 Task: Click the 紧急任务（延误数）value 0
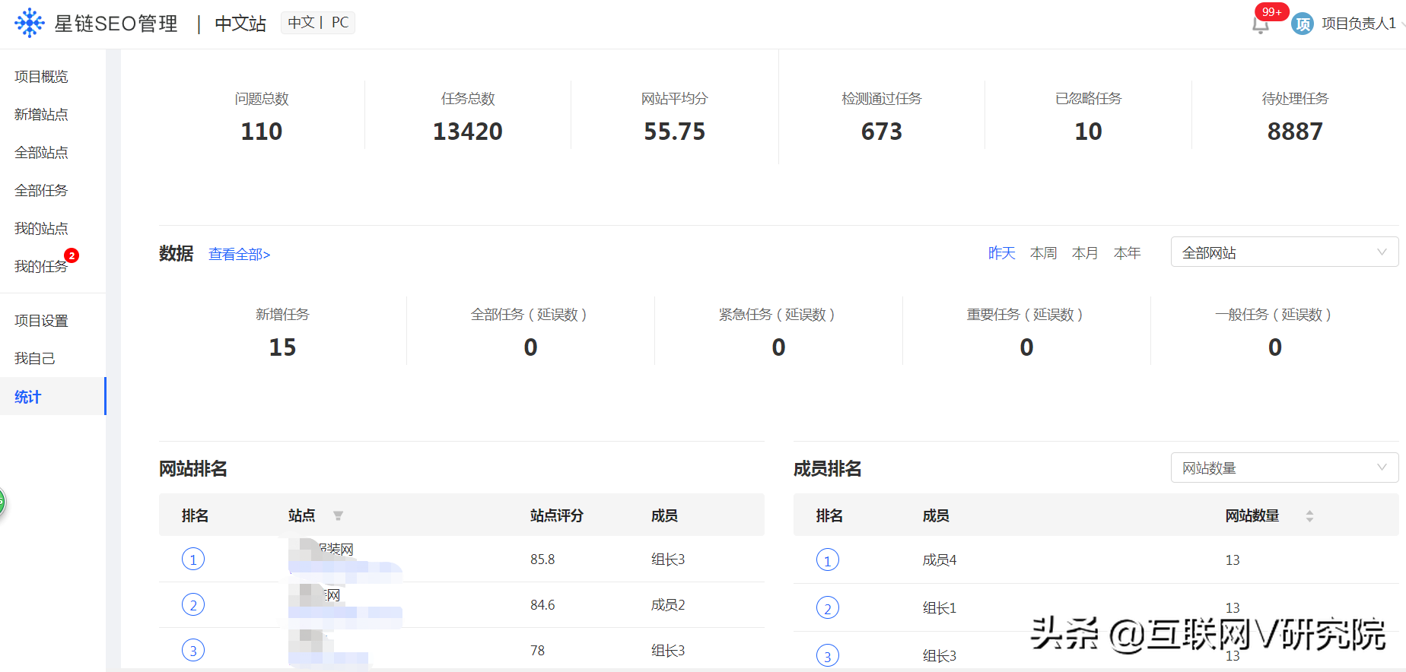[x=778, y=347]
